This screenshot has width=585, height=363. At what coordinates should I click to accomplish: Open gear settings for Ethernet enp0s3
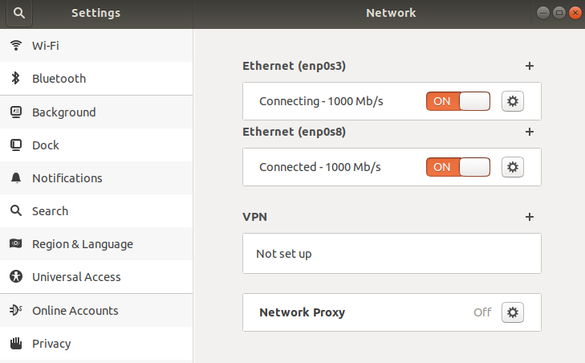pyautogui.click(x=513, y=101)
